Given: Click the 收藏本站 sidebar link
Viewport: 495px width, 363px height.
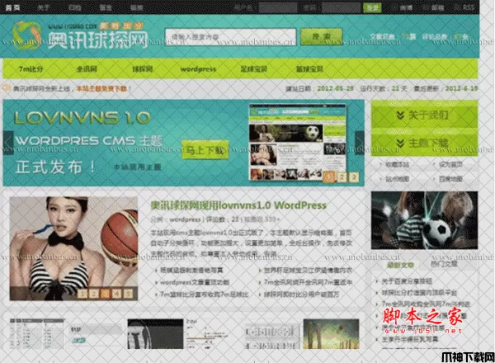Looking at the screenshot, I should coord(397,164).
